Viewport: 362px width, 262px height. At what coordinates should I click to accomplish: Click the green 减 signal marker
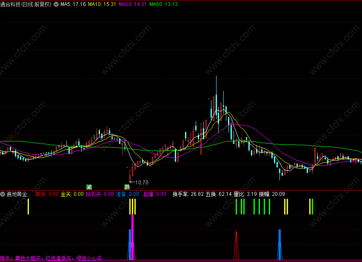pyautogui.click(x=89, y=187)
